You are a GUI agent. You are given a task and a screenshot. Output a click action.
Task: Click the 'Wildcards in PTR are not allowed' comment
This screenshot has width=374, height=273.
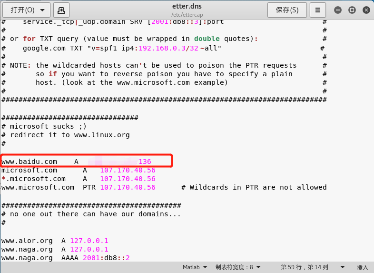[x=254, y=188]
